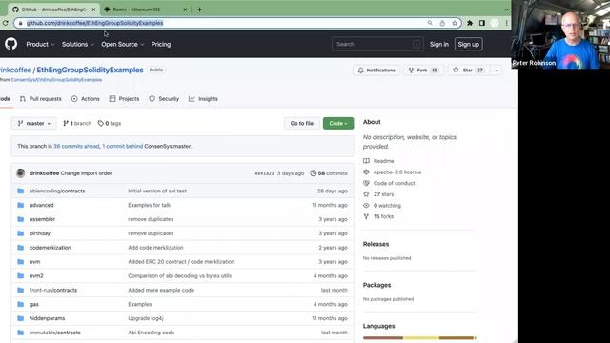Open the green Code dropdown
Image resolution: width=610 pixels, height=343 pixels.
[x=338, y=123]
